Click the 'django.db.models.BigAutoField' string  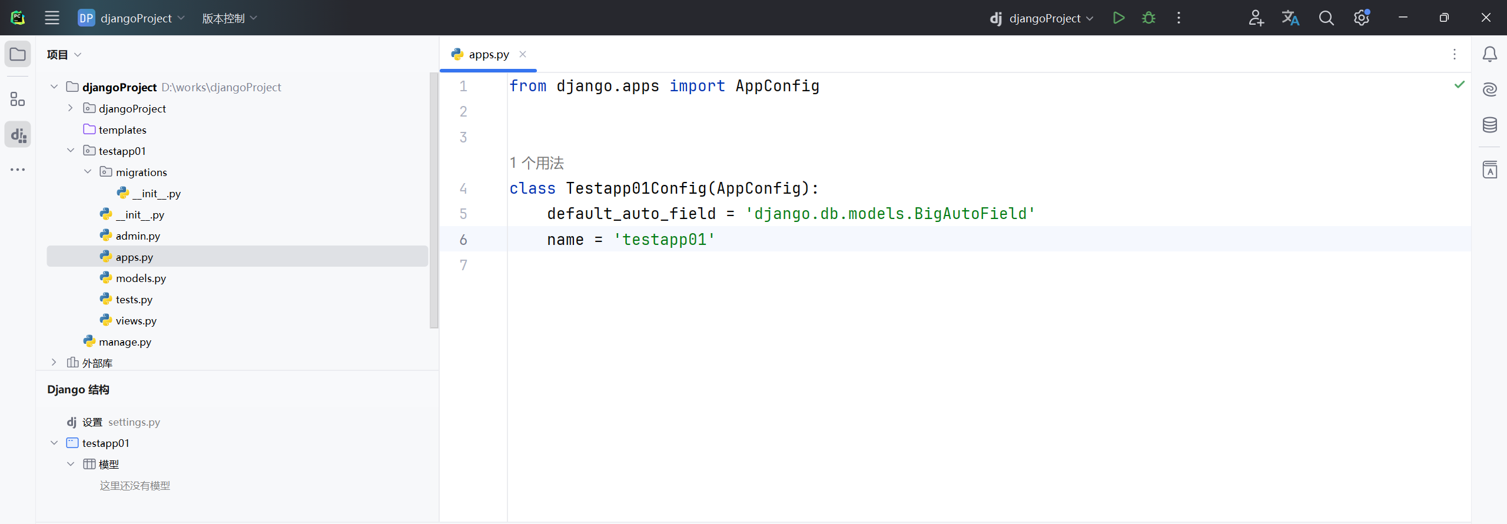(x=889, y=214)
